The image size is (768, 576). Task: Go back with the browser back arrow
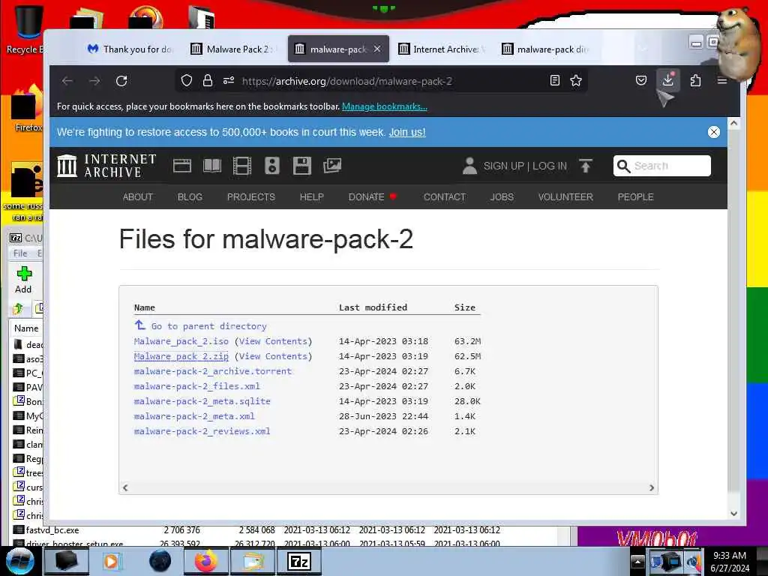coord(67,81)
